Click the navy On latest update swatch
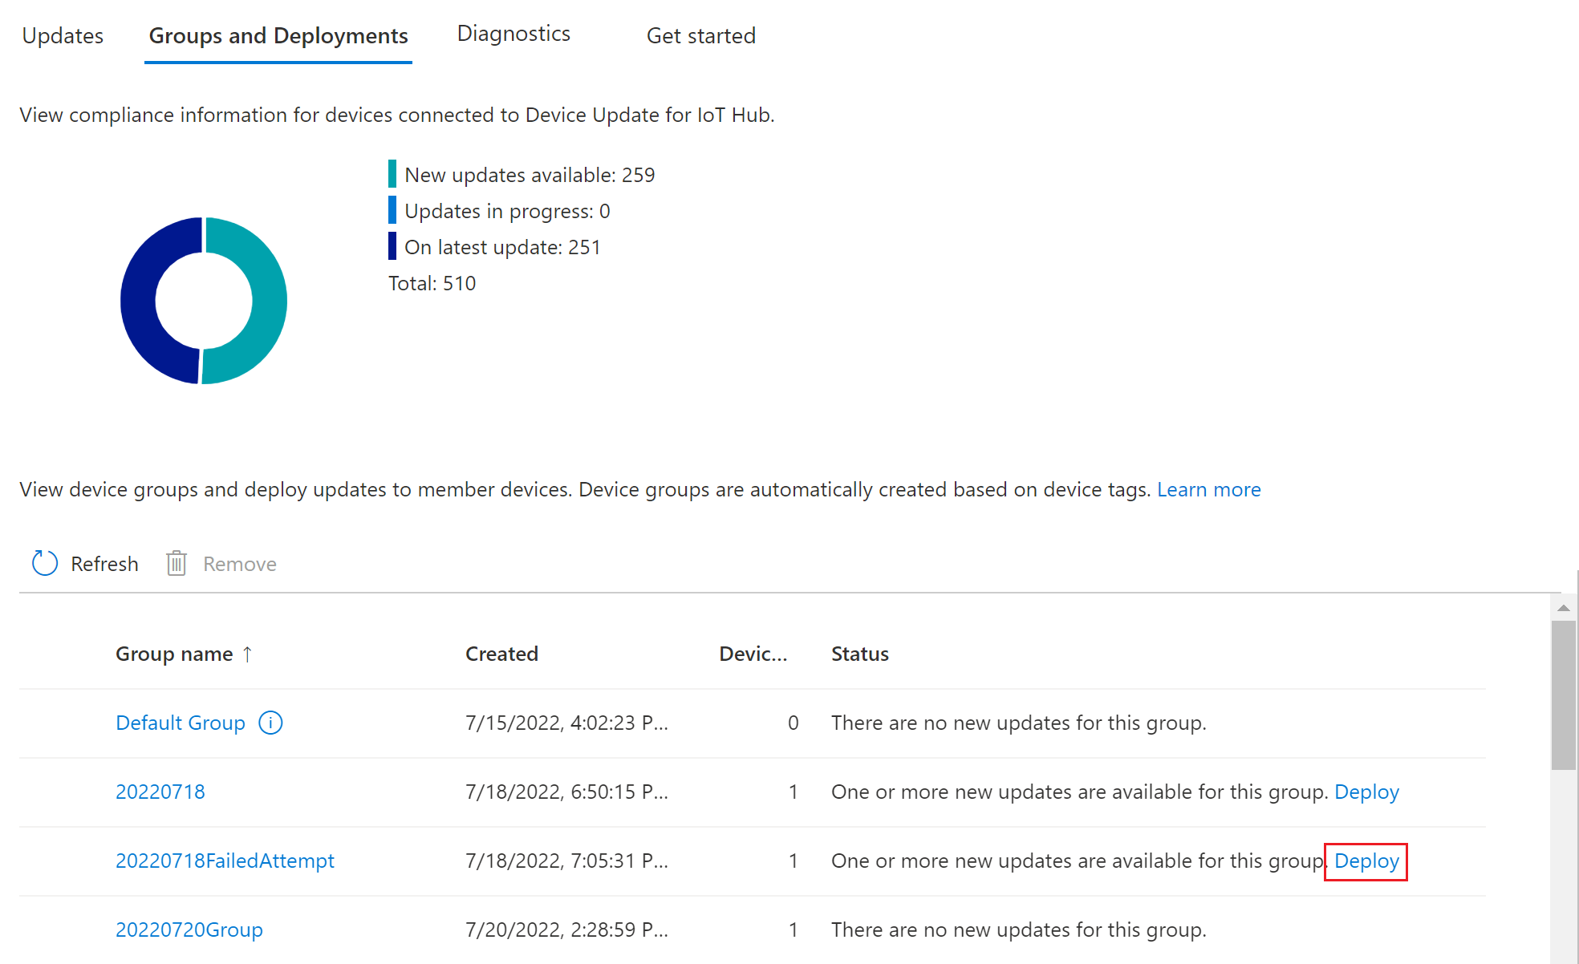This screenshot has width=1579, height=964. (392, 246)
